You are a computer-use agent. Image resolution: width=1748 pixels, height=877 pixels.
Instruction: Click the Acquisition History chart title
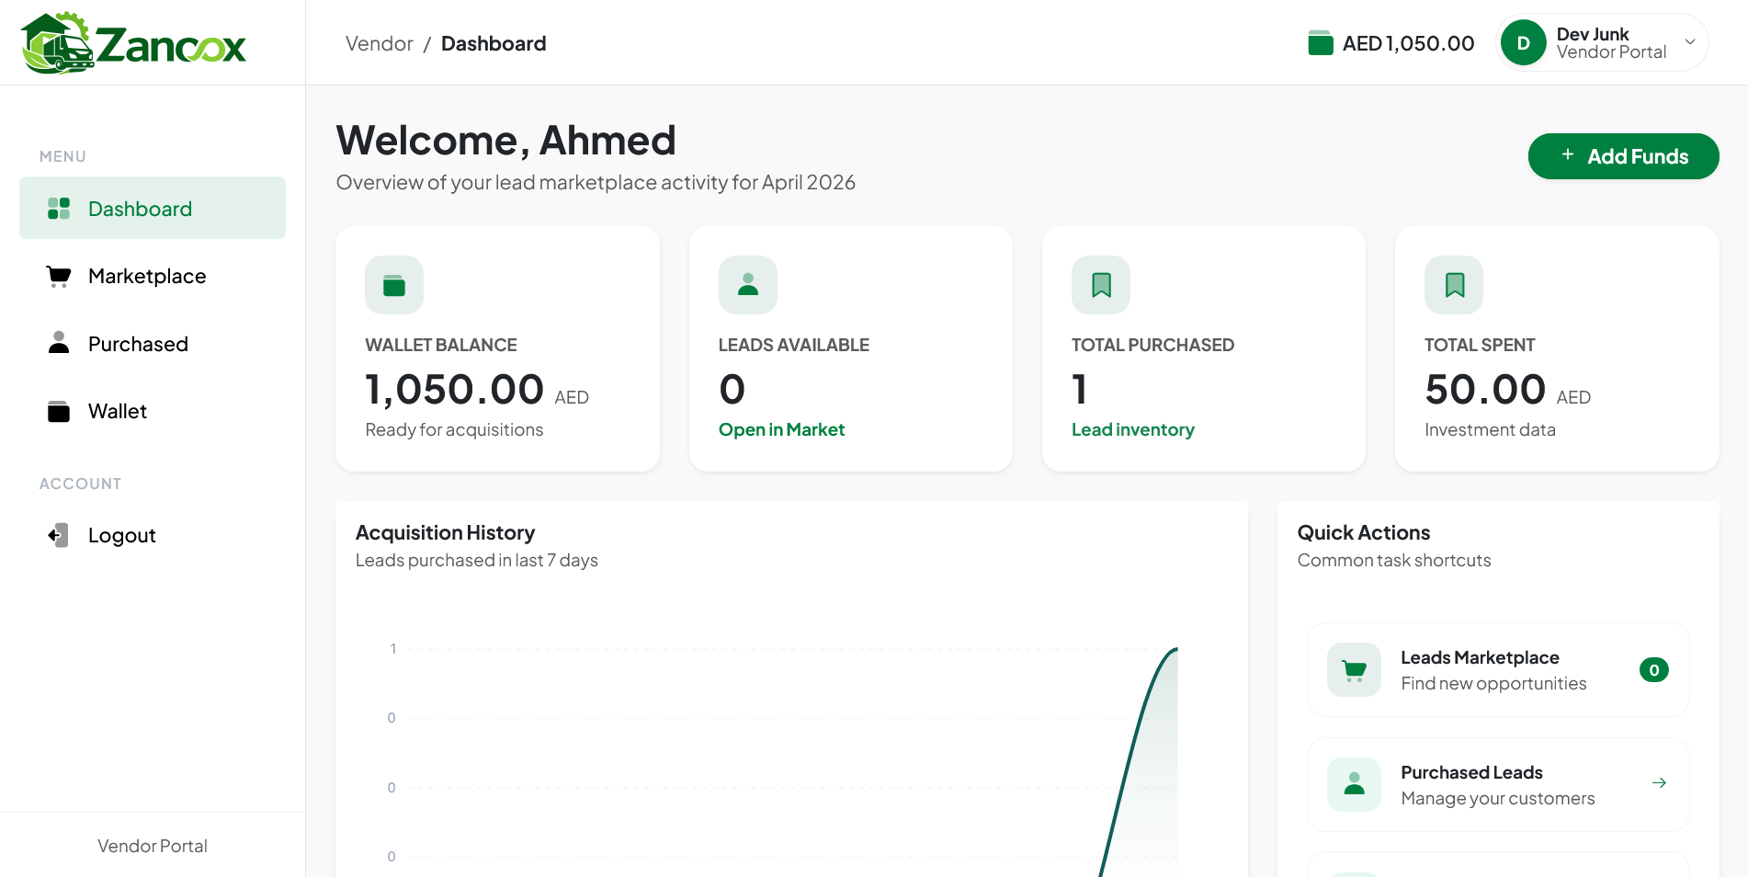click(x=445, y=532)
